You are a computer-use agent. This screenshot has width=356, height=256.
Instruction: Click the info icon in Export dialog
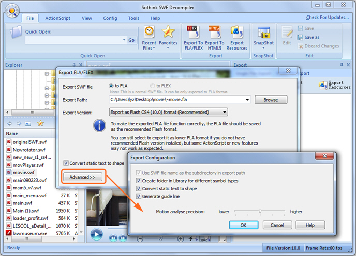pyautogui.click(x=99, y=125)
